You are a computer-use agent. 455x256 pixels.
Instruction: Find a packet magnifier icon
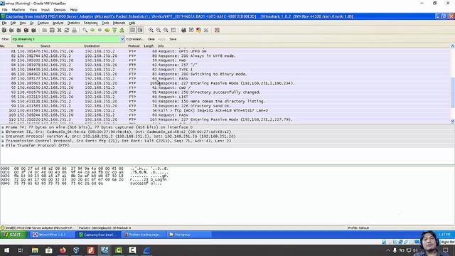tap(85, 30)
